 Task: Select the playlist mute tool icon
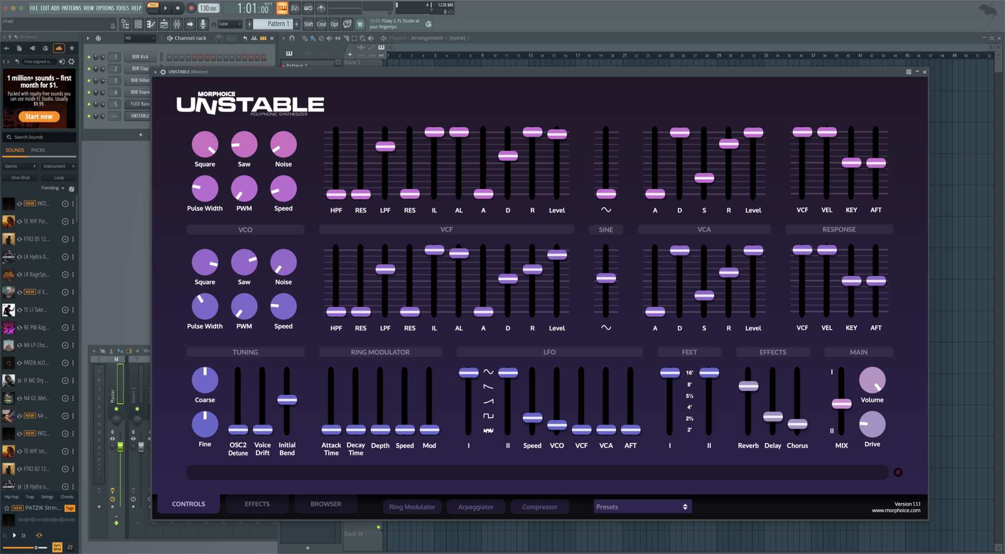[x=329, y=38]
